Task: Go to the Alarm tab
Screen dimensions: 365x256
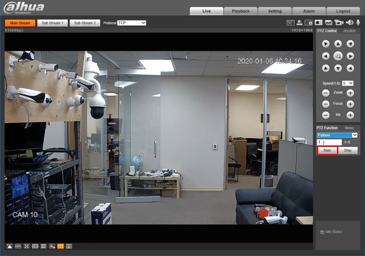Action: [309, 11]
